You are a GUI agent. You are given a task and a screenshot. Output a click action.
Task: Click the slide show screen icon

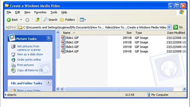coord(13,54)
